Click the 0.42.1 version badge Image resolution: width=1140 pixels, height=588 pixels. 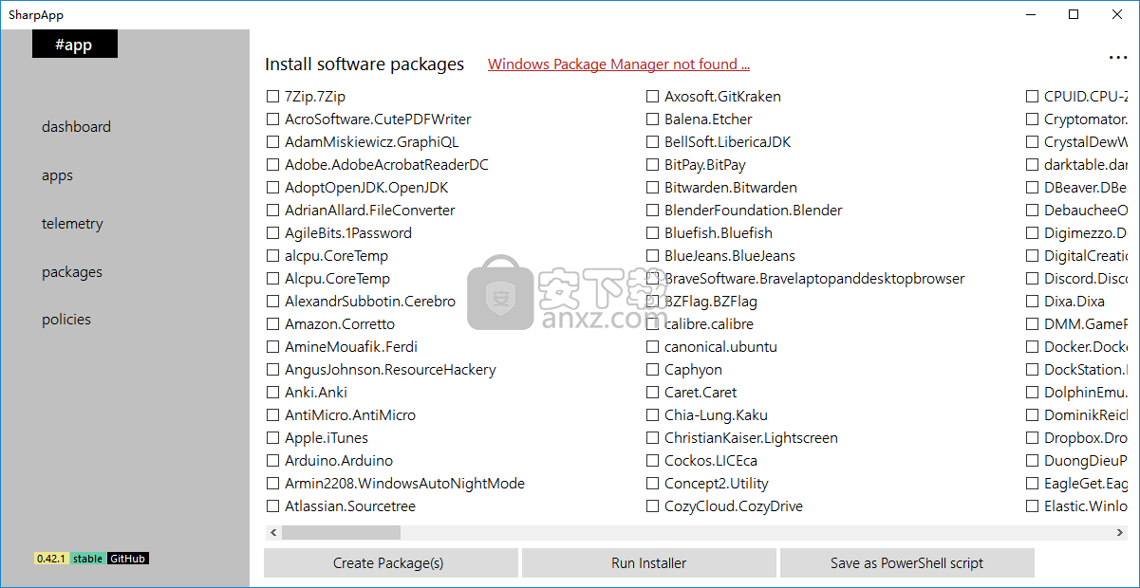[x=51, y=559]
